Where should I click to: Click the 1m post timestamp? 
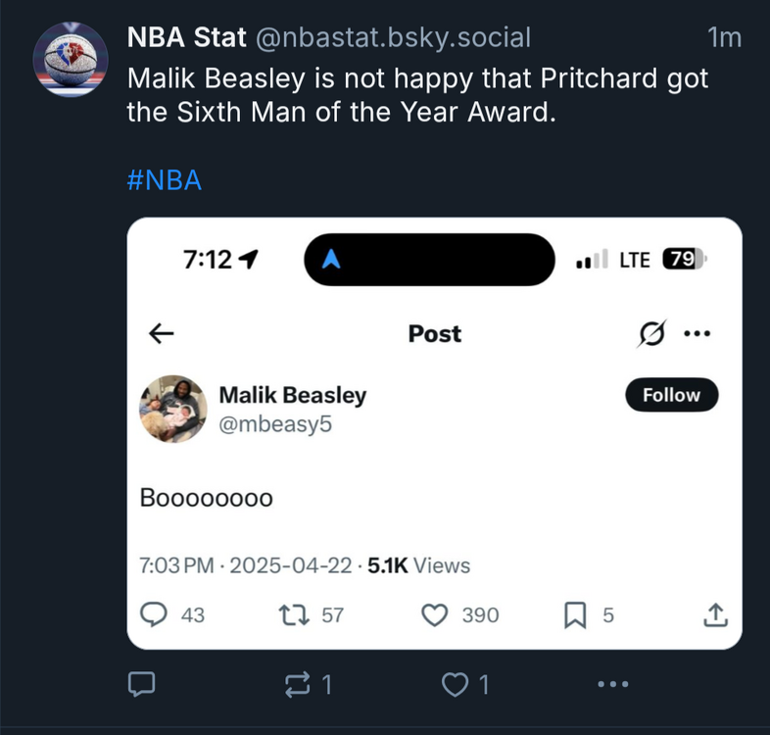(724, 38)
